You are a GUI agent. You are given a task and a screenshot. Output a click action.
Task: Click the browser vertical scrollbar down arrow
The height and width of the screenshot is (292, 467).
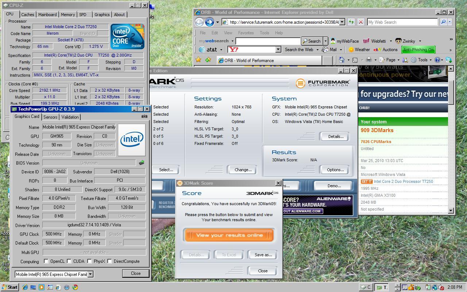[451, 211]
